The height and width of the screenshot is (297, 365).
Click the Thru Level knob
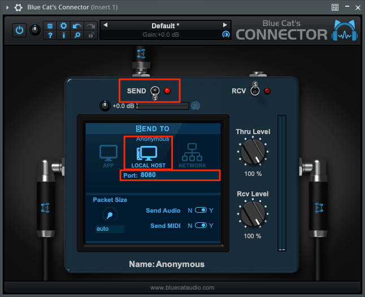(253, 152)
